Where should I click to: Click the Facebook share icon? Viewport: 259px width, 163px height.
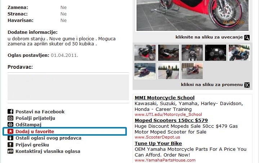pyautogui.click(x=10, y=112)
